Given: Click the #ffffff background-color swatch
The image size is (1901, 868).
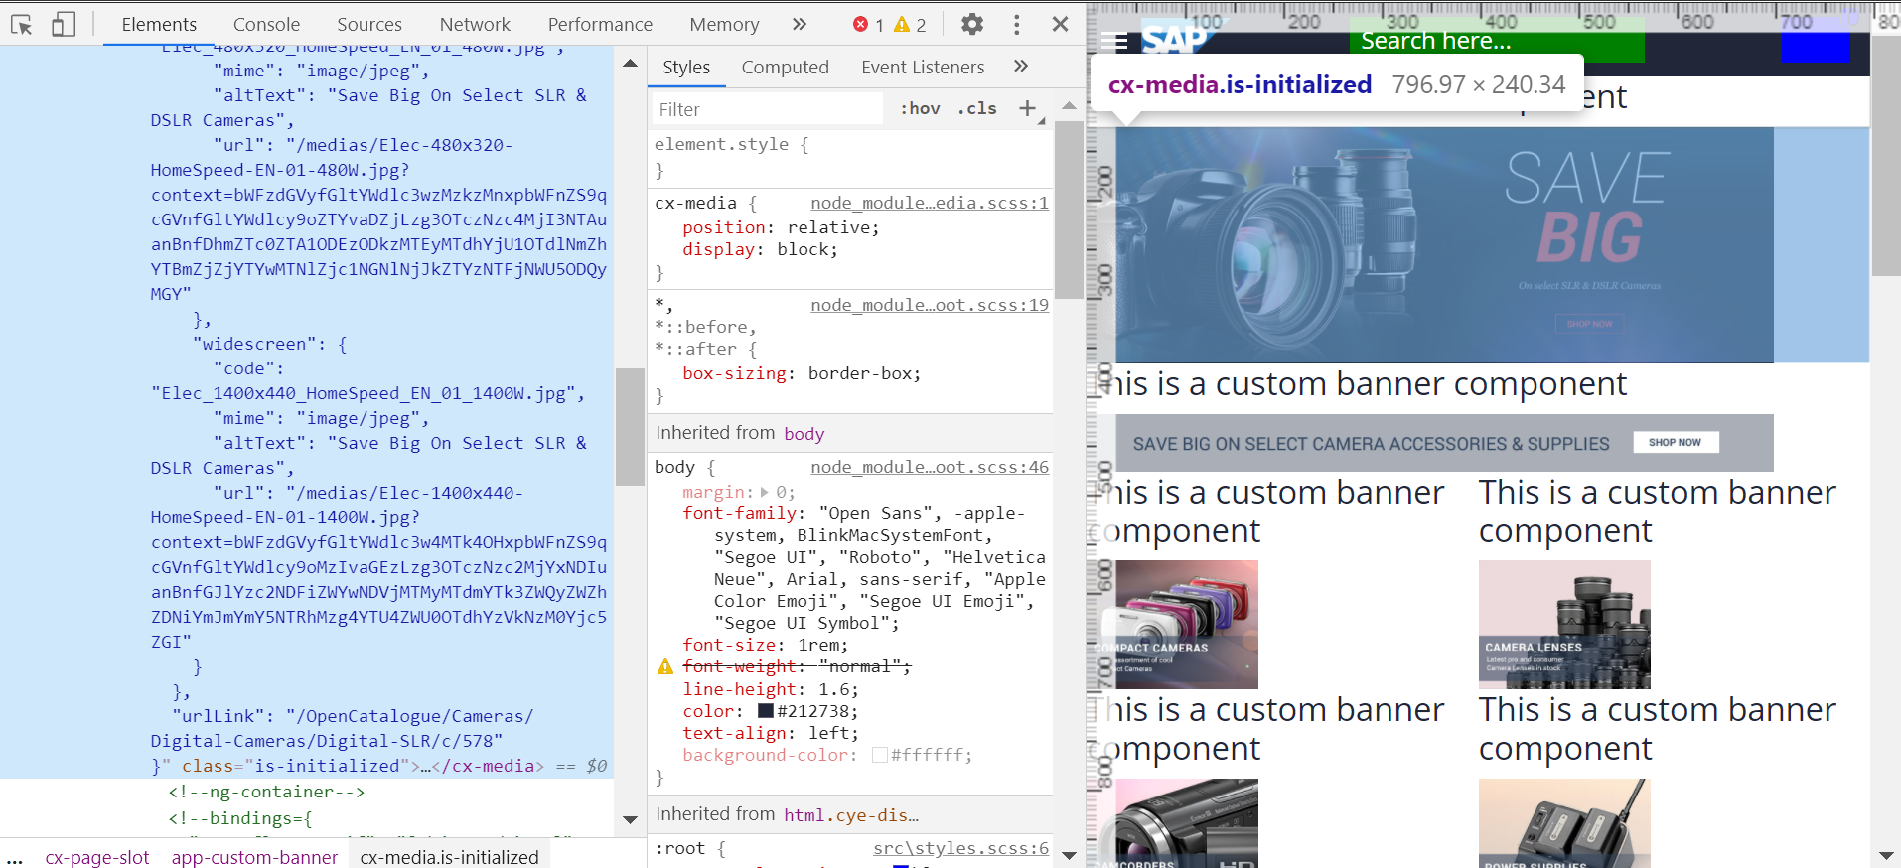Looking at the screenshot, I should coord(879,755).
